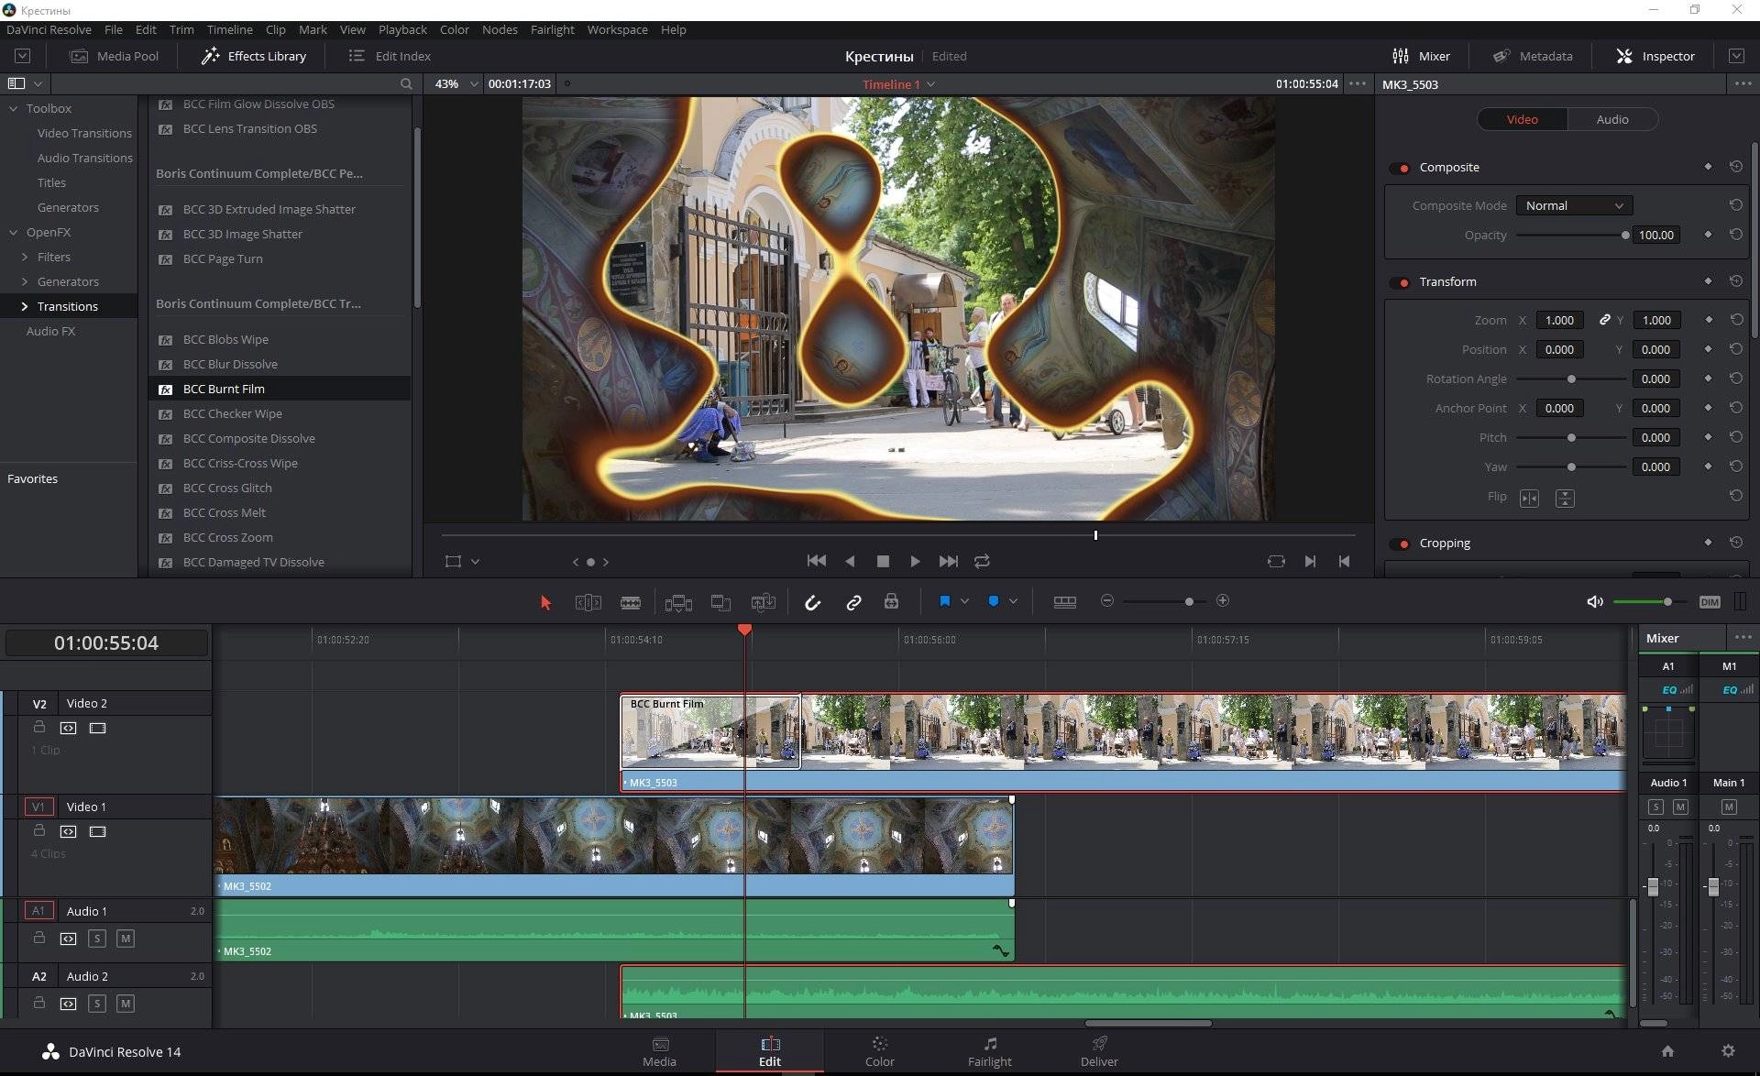Activate the trim edit mode tool

[x=588, y=602]
